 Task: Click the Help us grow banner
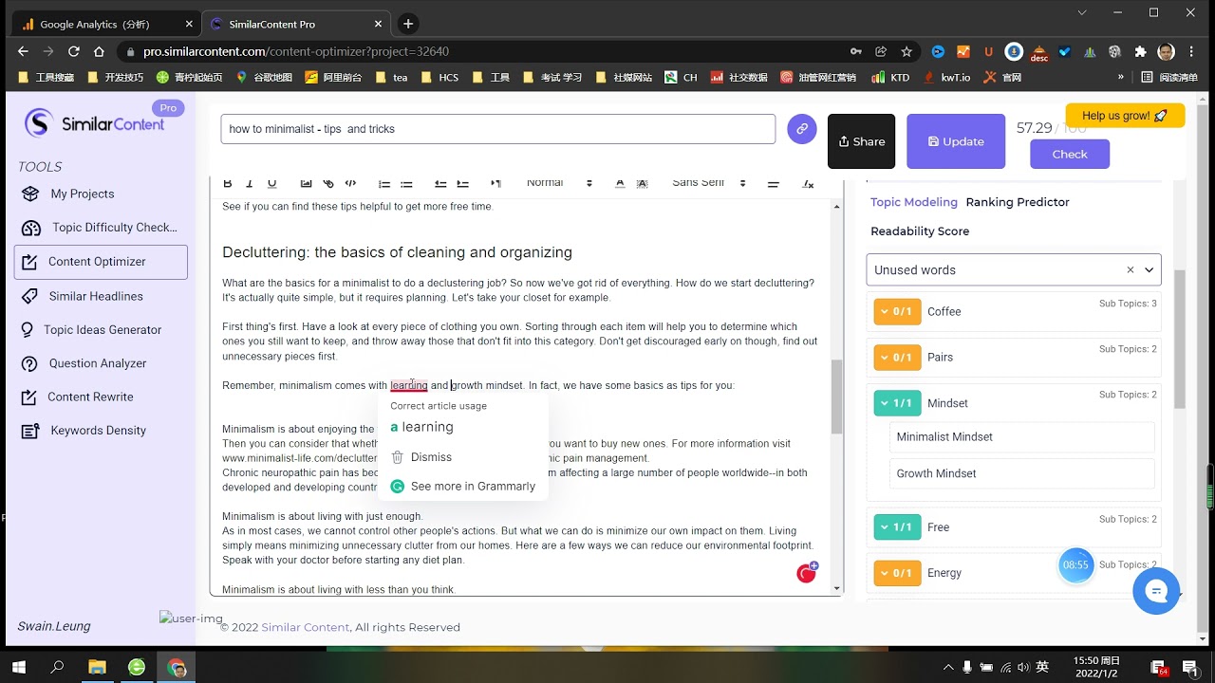pos(1126,116)
